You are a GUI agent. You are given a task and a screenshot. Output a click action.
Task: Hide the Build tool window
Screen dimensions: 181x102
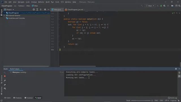[x=179, y=69]
